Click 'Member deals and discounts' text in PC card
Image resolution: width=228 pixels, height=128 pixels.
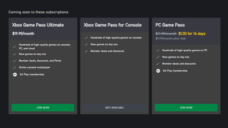179,64
